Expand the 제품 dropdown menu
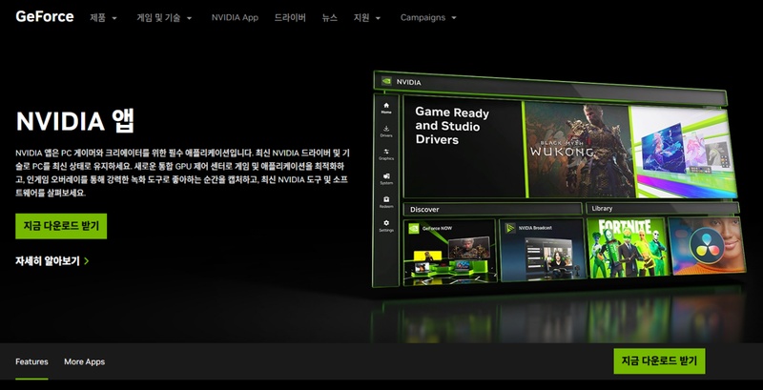The image size is (763, 390). (x=103, y=18)
